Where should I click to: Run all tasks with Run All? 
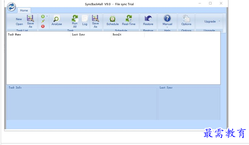click(75, 21)
